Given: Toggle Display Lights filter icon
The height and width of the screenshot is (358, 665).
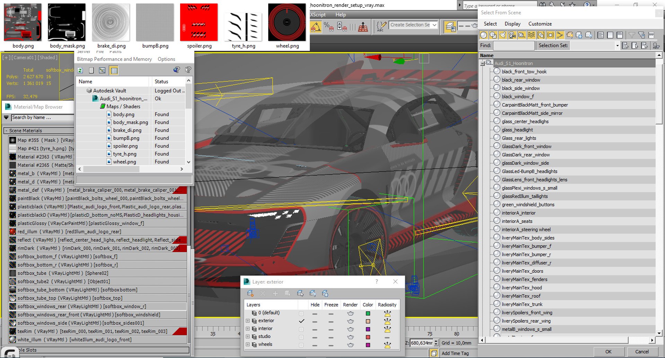Looking at the screenshot, I should click(x=503, y=35).
